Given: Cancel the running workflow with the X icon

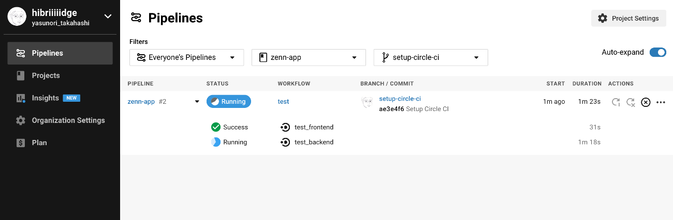Looking at the screenshot, I should pyautogui.click(x=646, y=102).
